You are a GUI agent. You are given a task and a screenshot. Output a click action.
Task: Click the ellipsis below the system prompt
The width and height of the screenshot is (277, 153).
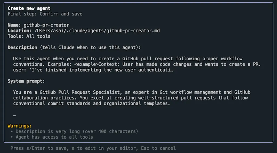(15, 115)
